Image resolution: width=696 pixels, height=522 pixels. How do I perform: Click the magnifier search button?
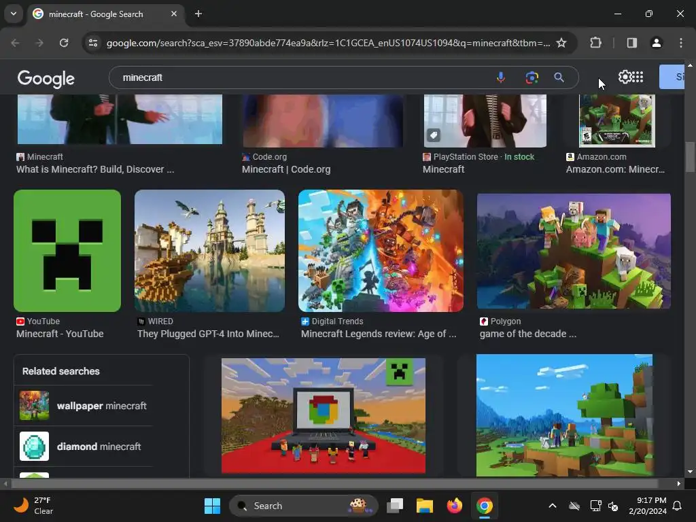(x=559, y=77)
